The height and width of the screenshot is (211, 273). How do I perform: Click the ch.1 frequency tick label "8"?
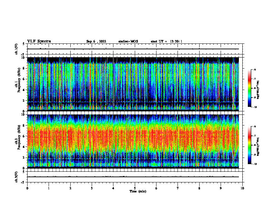point(24,68)
